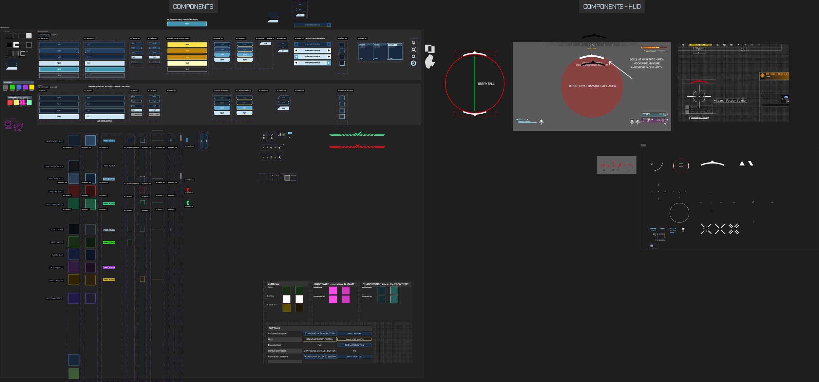Click the green checkmark banner icon
Image resolution: width=819 pixels, height=382 pixels.
click(357, 134)
